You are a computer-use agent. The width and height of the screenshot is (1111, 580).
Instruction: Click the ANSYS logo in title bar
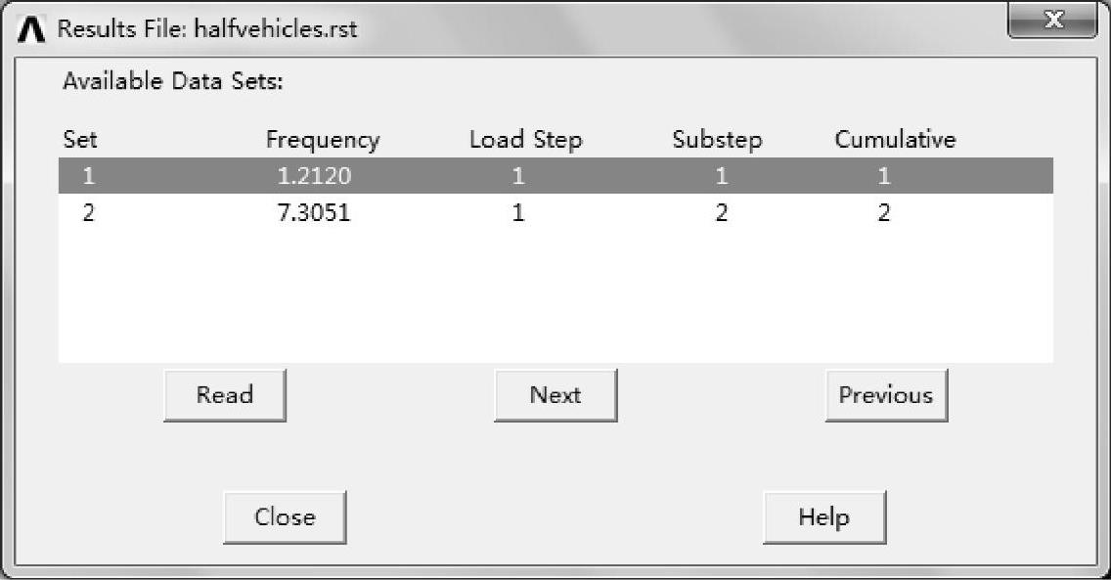[x=31, y=29]
